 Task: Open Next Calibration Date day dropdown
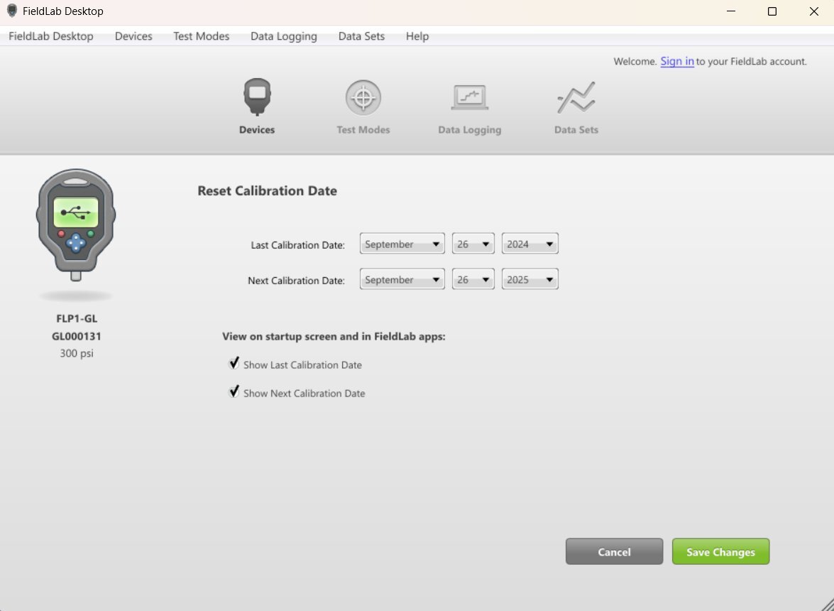(473, 279)
